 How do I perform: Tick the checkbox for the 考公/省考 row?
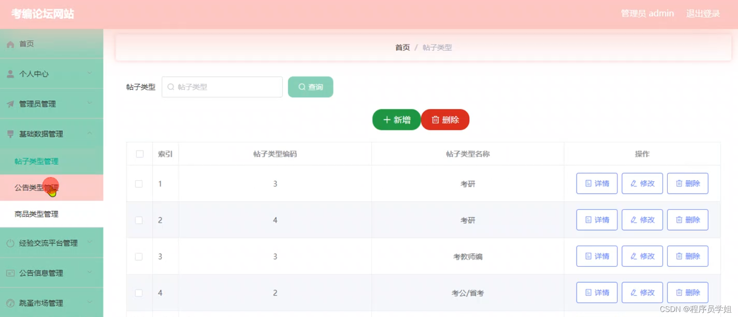139,293
